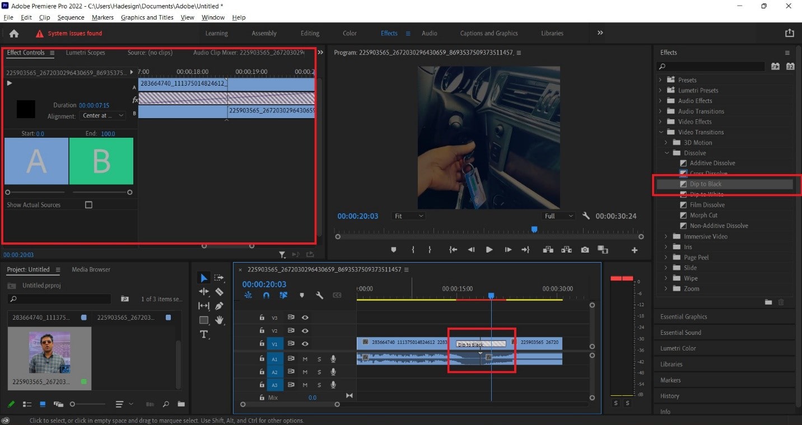Step forward one frame
The height and width of the screenshot is (425, 802).
click(x=508, y=250)
